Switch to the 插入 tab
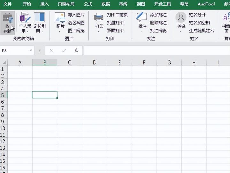Screen dimensions: 230x173 coord(44,4)
